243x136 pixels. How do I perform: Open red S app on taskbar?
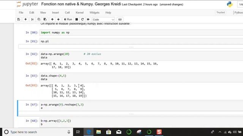tap(159, 132)
